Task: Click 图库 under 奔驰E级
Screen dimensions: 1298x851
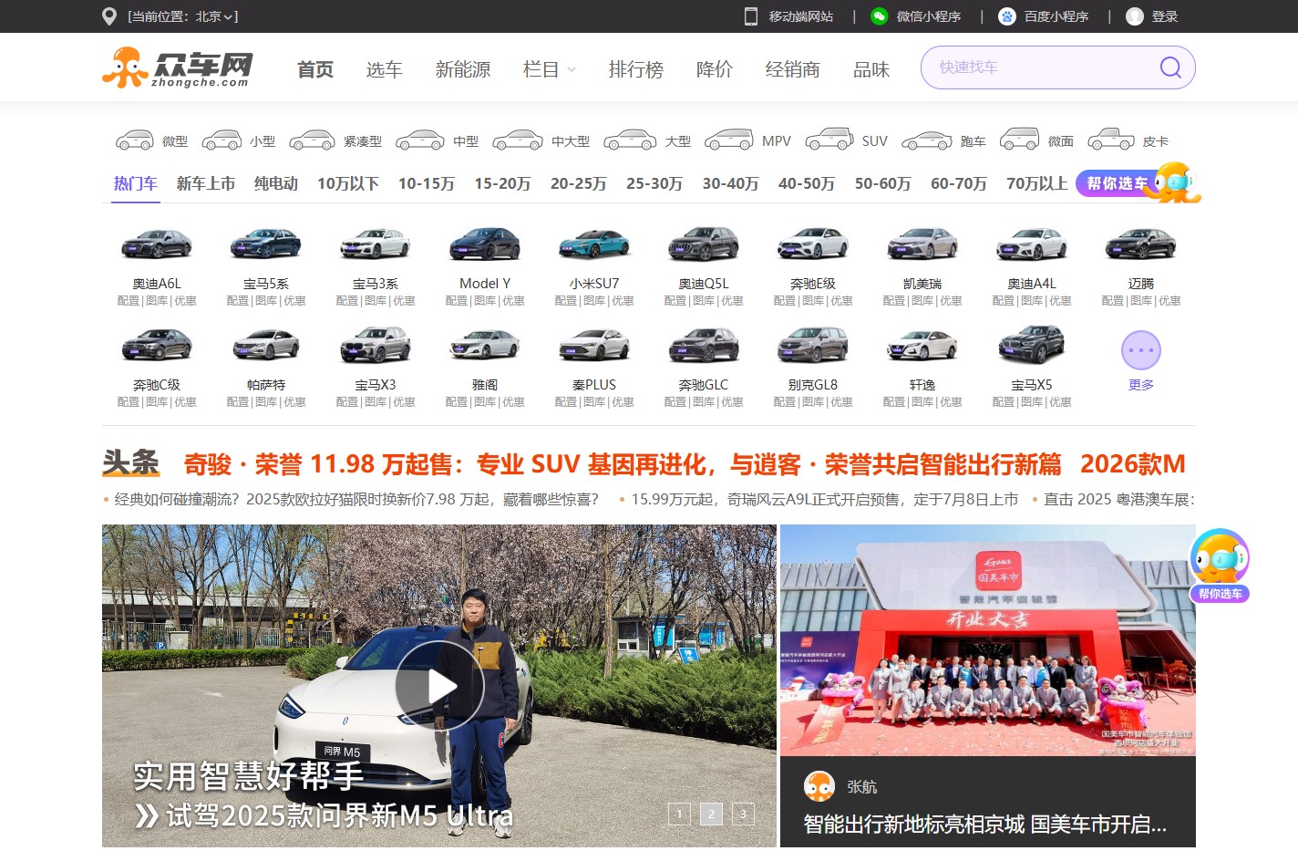Action: tap(813, 301)
